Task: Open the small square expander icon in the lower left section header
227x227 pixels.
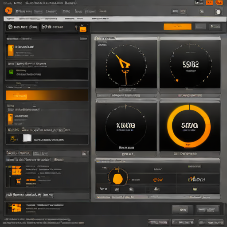Action: coord(84,154)
